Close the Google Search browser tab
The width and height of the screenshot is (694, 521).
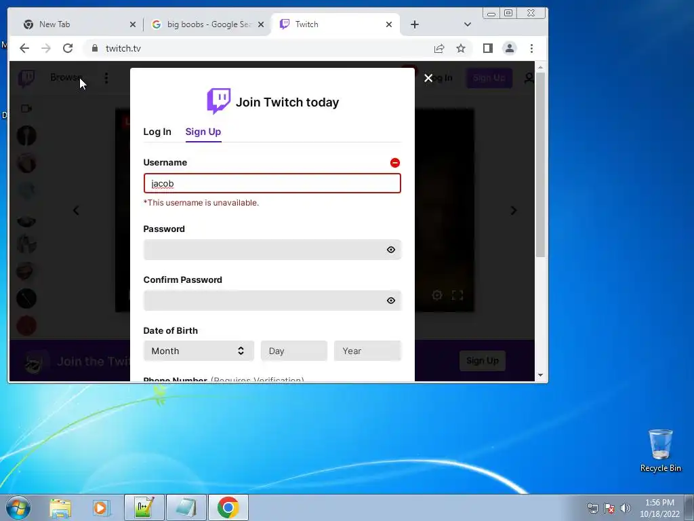pos(261,25)
